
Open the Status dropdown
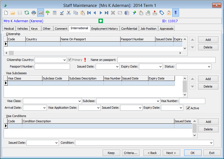[209, 67]
